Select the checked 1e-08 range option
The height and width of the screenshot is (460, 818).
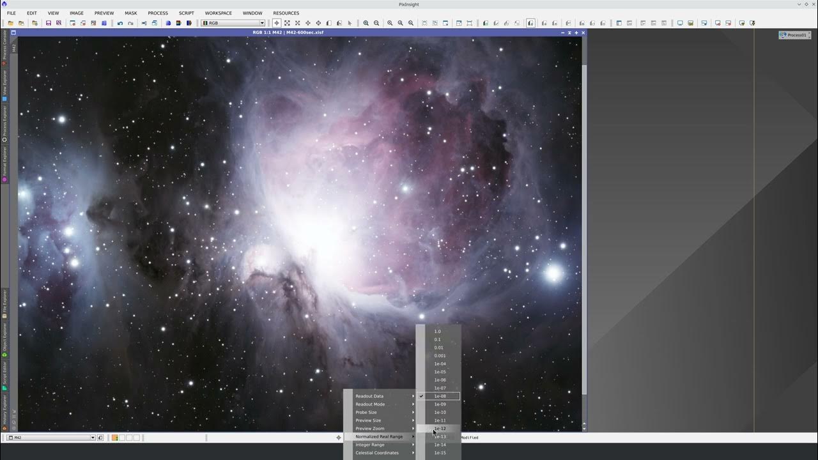coord(438,396)
